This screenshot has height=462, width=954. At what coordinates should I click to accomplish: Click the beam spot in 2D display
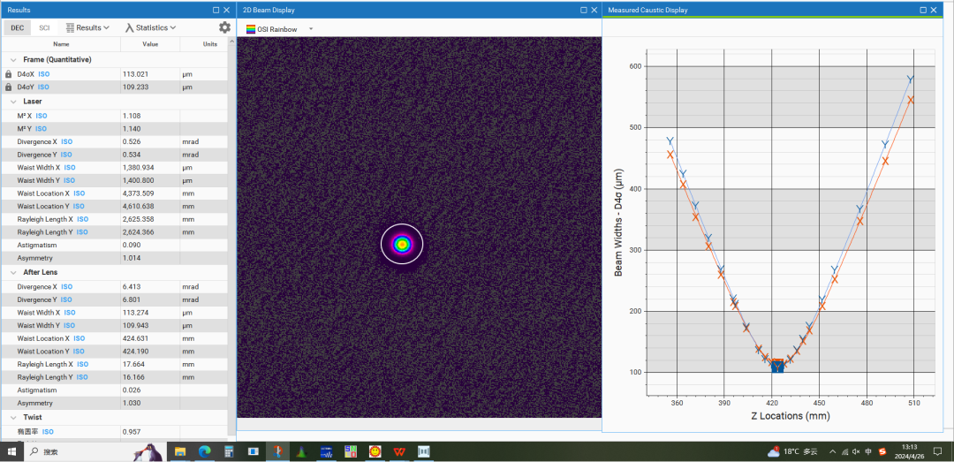click(402, 244)
